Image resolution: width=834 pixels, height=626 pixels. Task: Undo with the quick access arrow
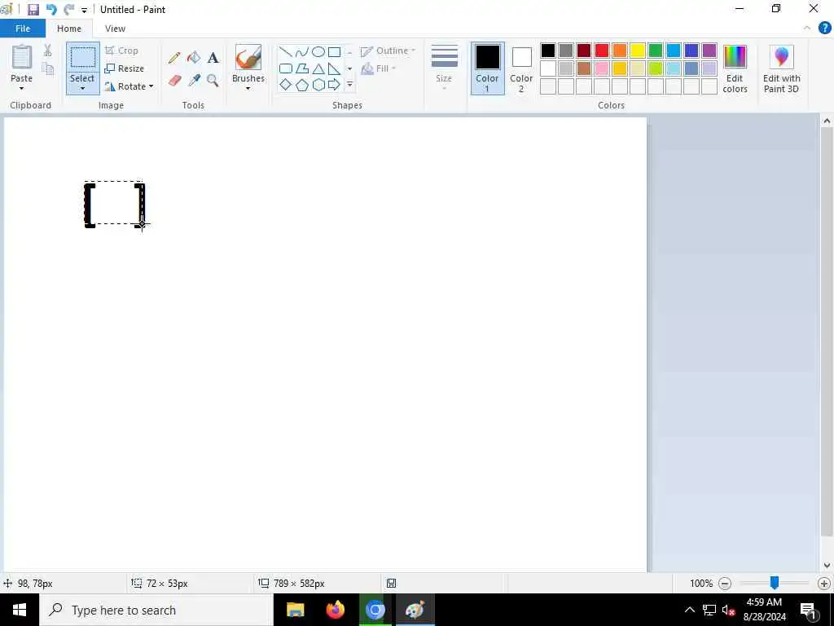(51, 10)
